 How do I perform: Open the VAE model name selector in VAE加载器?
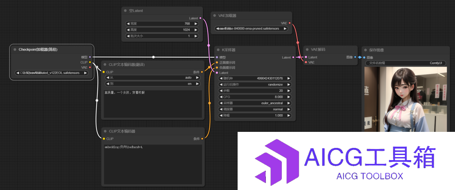(x=251, y=29)
